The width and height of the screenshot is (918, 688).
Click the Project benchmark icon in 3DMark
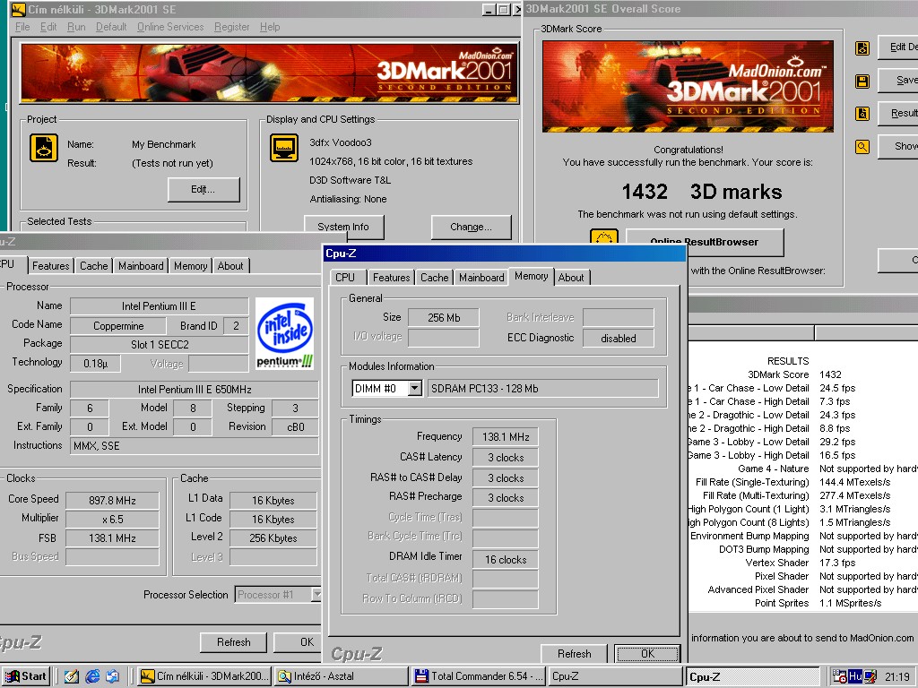coord(44,148)
